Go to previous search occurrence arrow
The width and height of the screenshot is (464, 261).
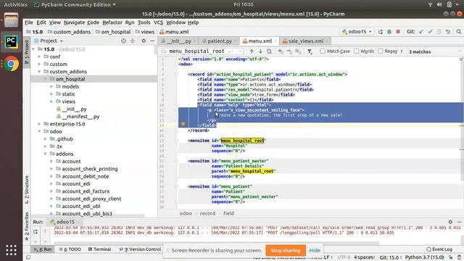click(252, 51)
